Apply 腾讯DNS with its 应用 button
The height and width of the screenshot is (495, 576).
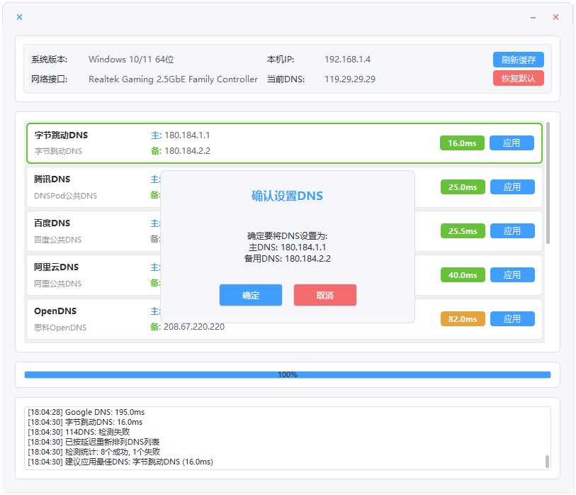click(x=512, y=187)
